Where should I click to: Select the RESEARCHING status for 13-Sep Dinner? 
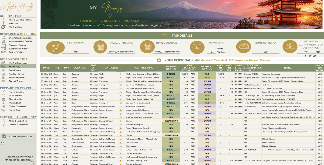[x=171, y=121]
